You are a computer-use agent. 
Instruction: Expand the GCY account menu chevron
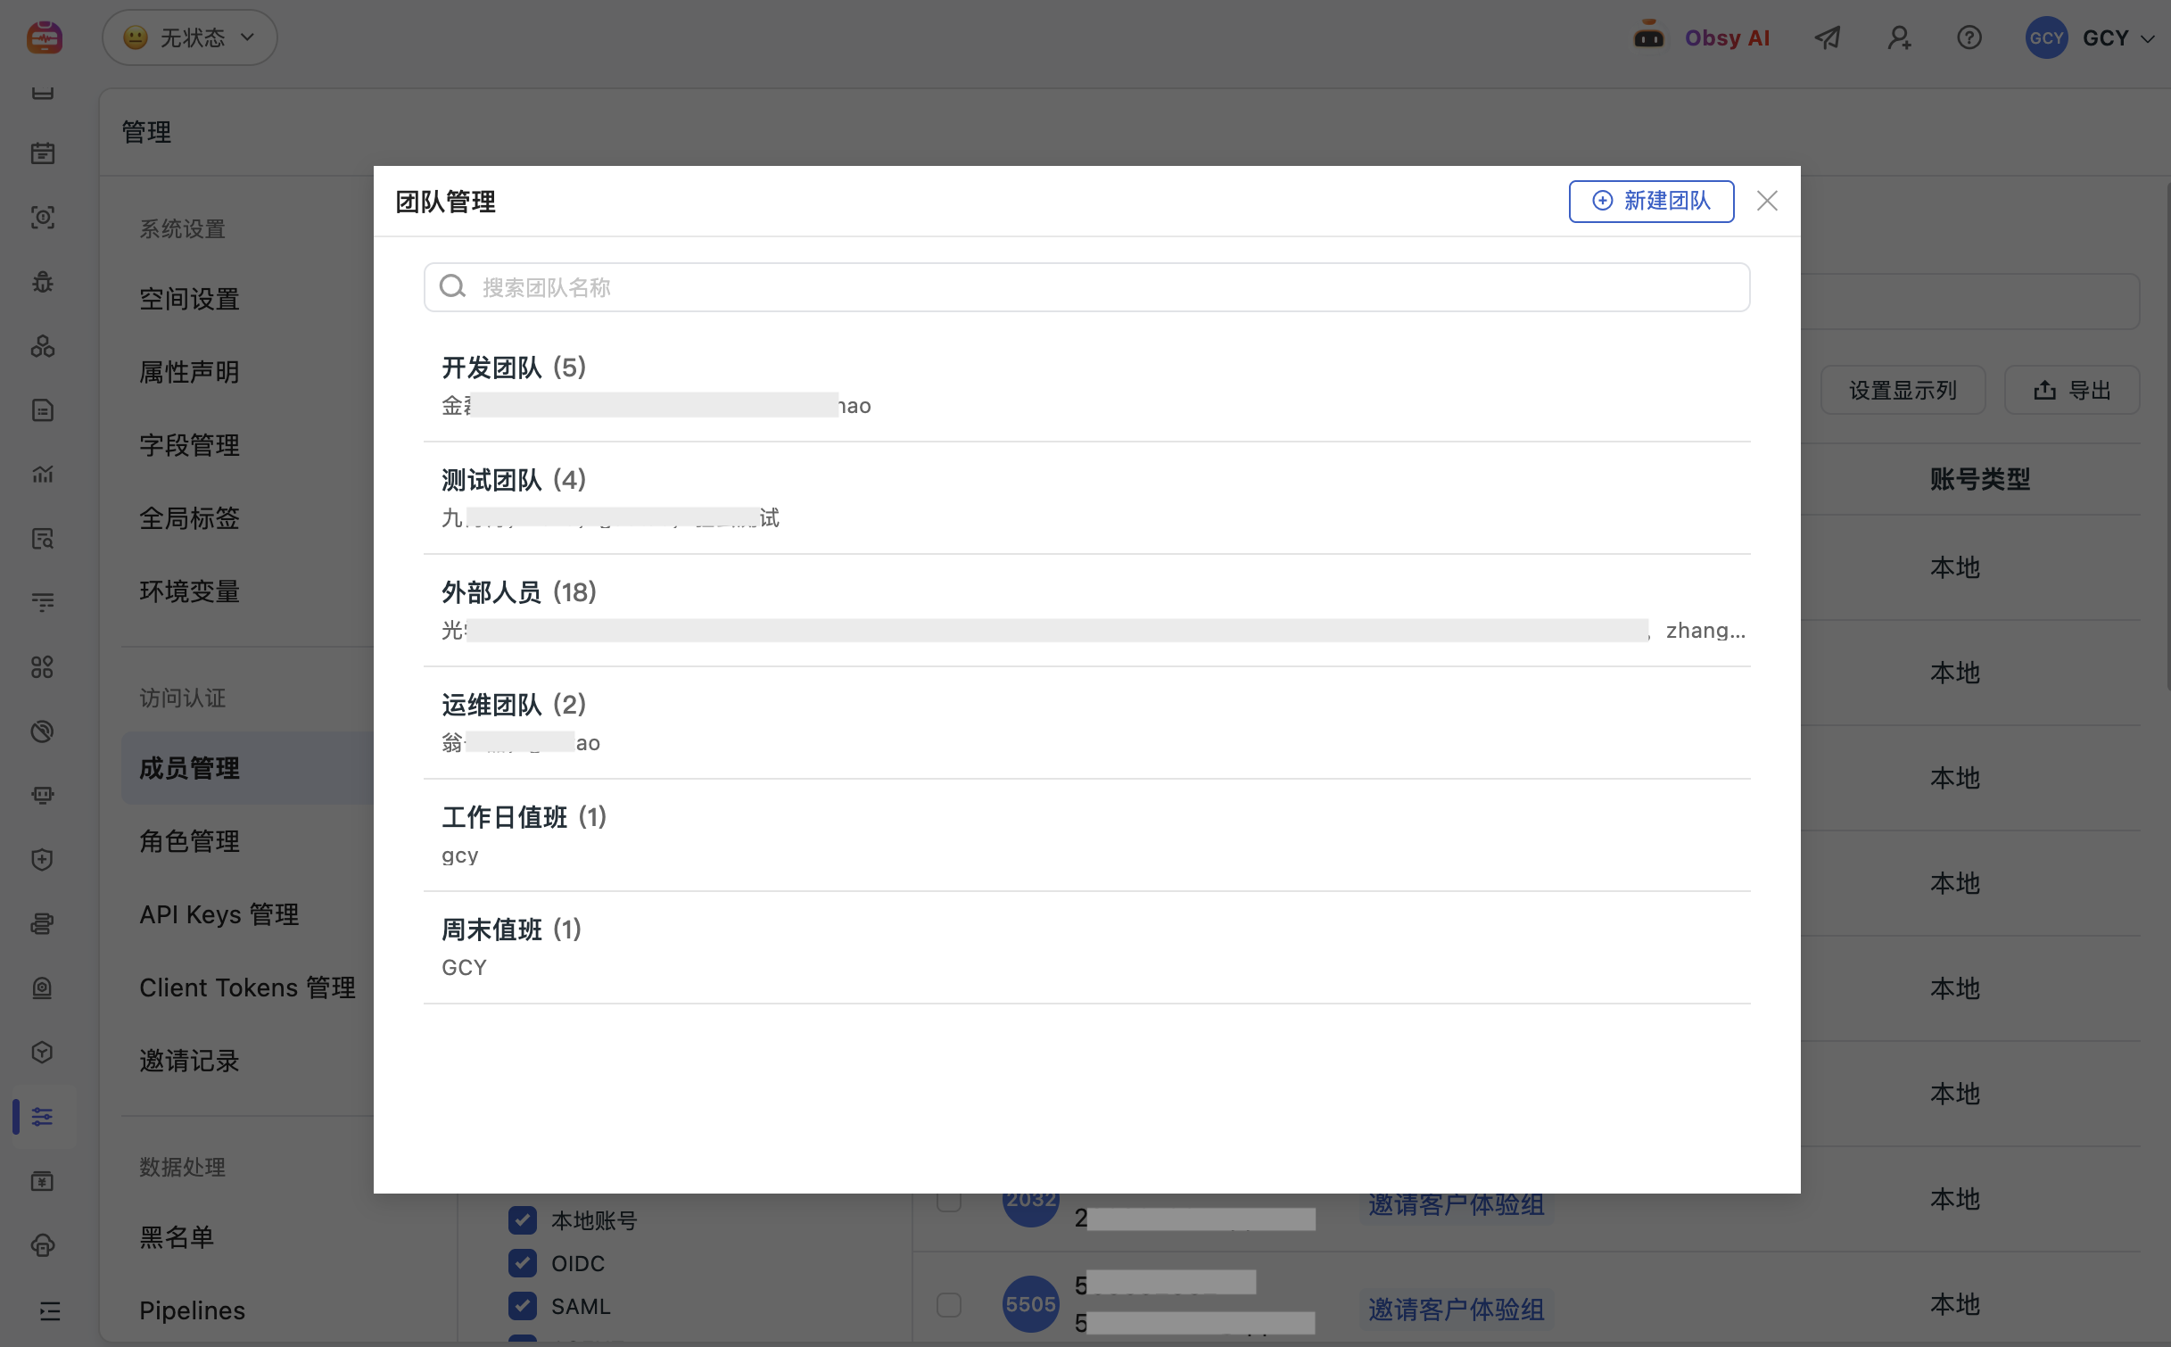2148,38
